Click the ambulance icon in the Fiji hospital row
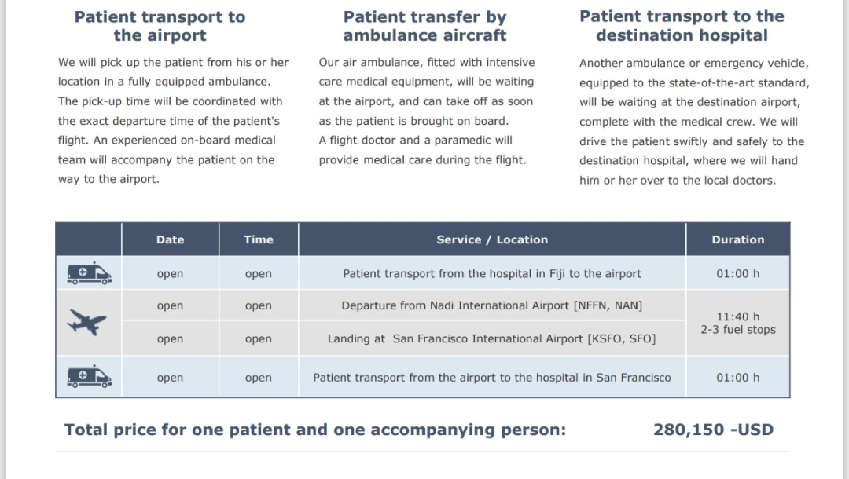849x479 pixels. coord(89,273)
